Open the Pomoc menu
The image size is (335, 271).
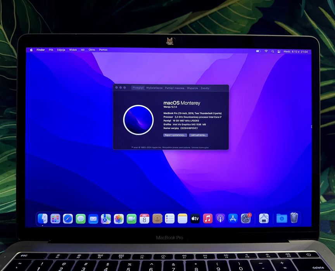pos(103,50)
